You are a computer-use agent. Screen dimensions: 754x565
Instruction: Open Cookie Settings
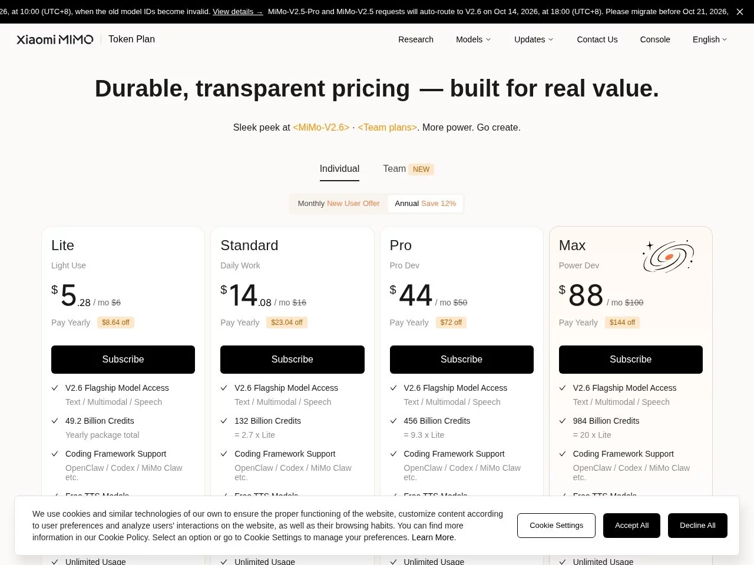click(556, 526)
